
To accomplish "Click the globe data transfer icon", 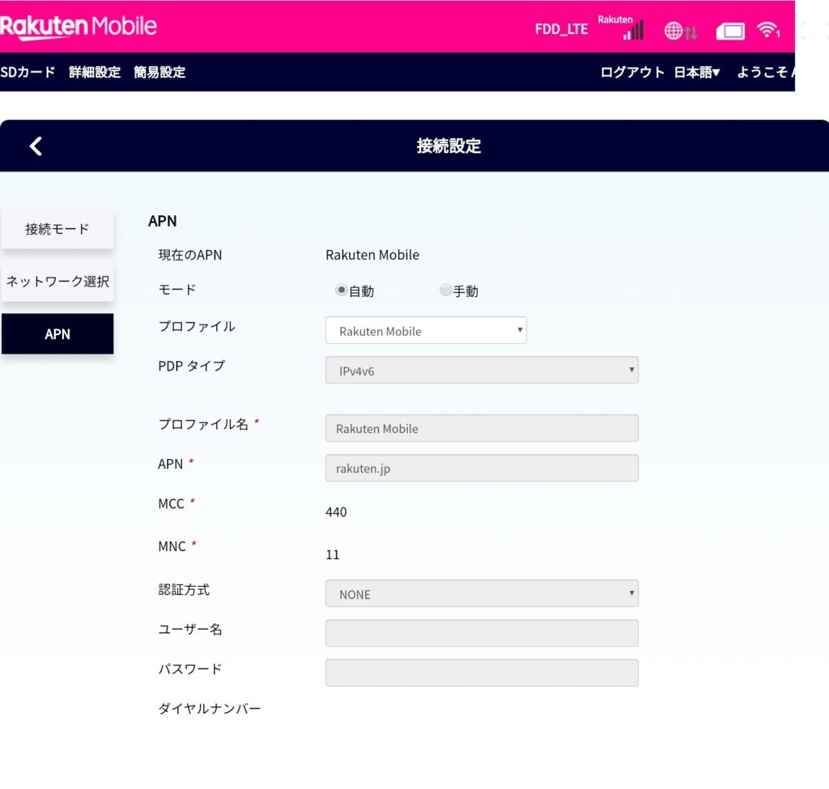I will [x=680, y=32].
